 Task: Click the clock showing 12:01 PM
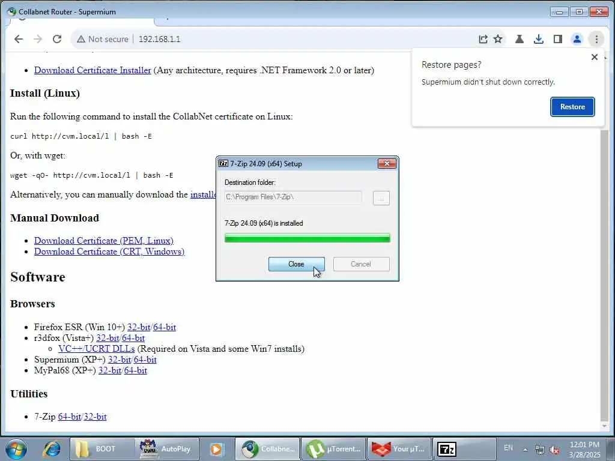tap(584, 450)
